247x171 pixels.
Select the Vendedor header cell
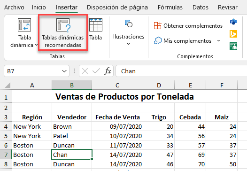coord(72,117)
